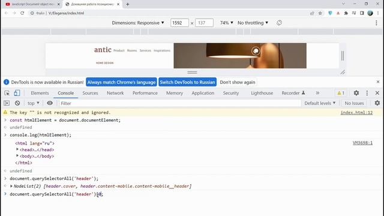Viewport: 384px width, 216px height.
Task: Expand the NodeList(2) result
Action: [11, 186]
